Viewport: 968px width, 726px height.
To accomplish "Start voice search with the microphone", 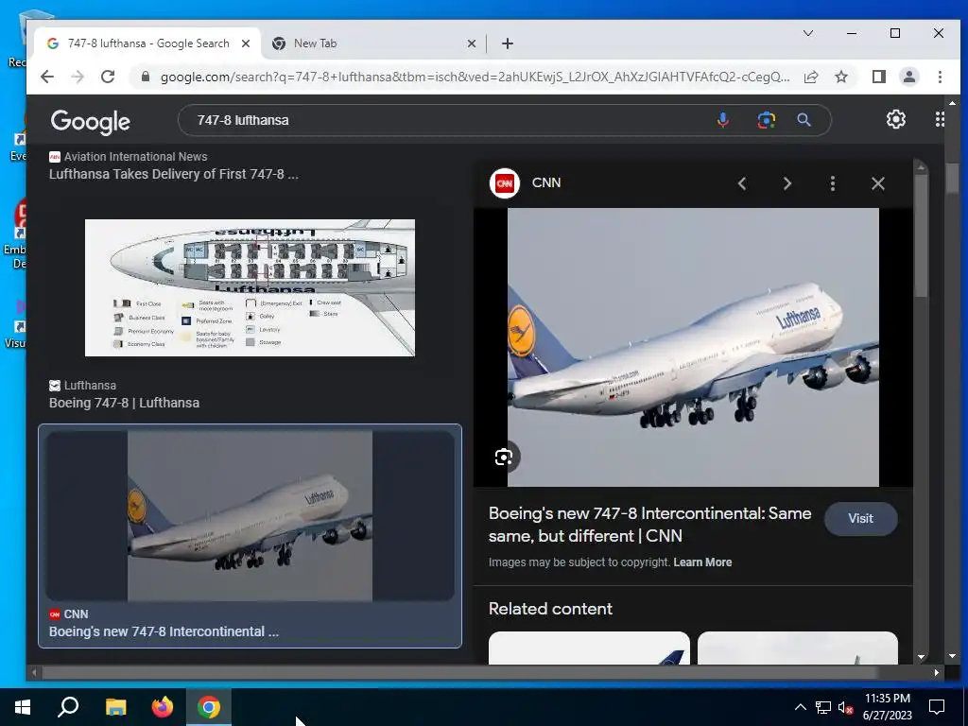I will (x=723, y=120).
